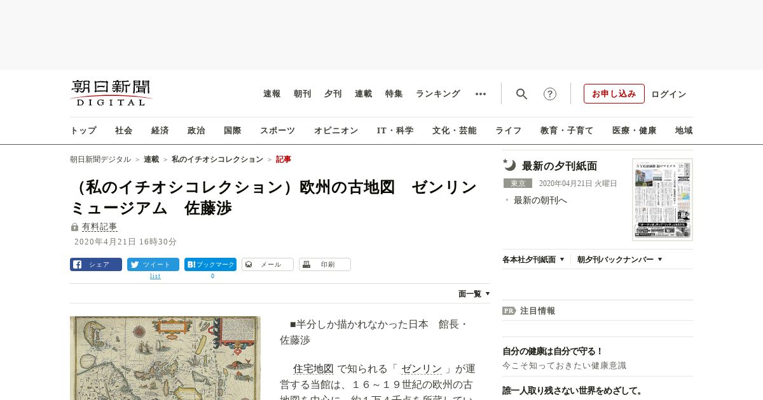Add Hatena bookmark (ブックマーク)
763x400 pixels.
point(210,264)
